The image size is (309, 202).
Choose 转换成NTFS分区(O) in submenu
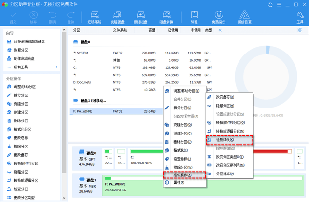(x=230, y=123)
